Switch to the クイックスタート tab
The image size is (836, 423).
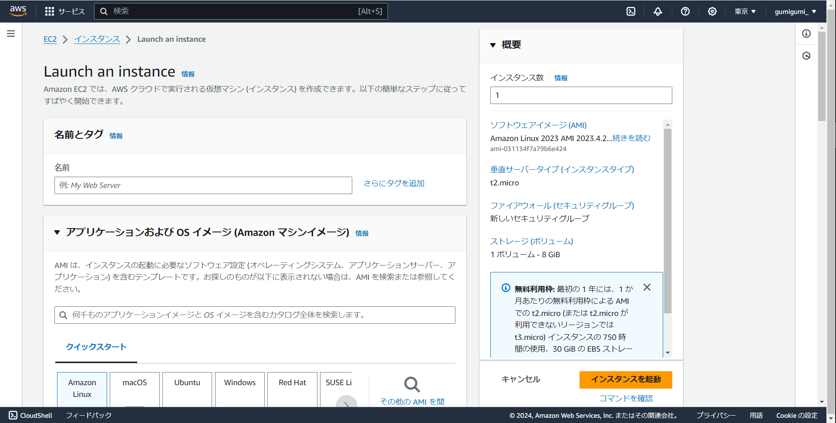coord(96,347)
